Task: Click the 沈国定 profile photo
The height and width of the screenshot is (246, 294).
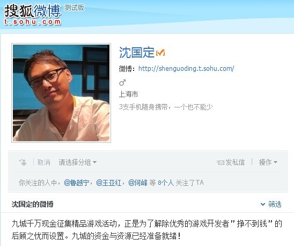Action: click(61, 93)
